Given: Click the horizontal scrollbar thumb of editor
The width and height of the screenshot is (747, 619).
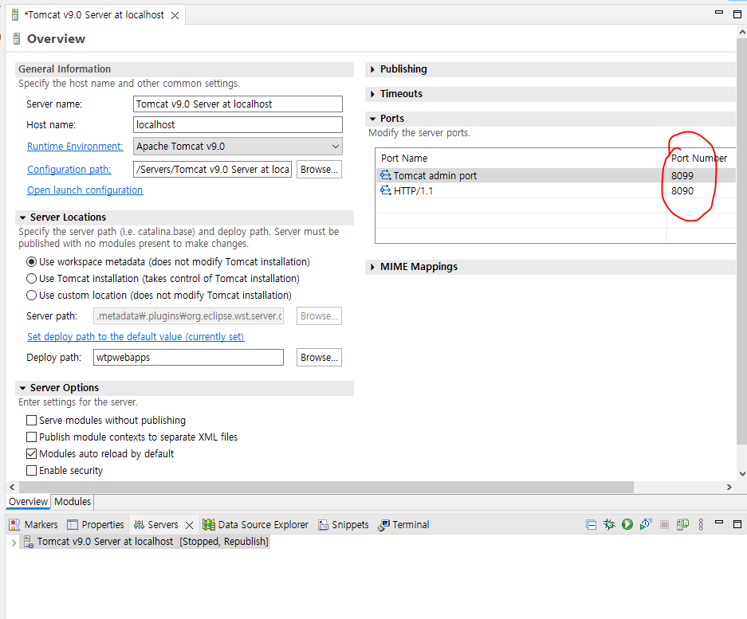Looking at the screenshot, I should click(326, 487).
